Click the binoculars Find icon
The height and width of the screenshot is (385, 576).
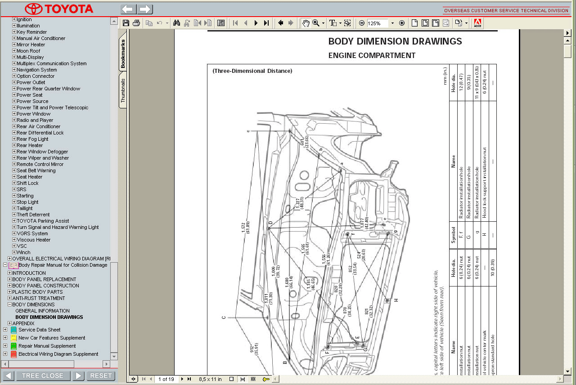[177, 23]
